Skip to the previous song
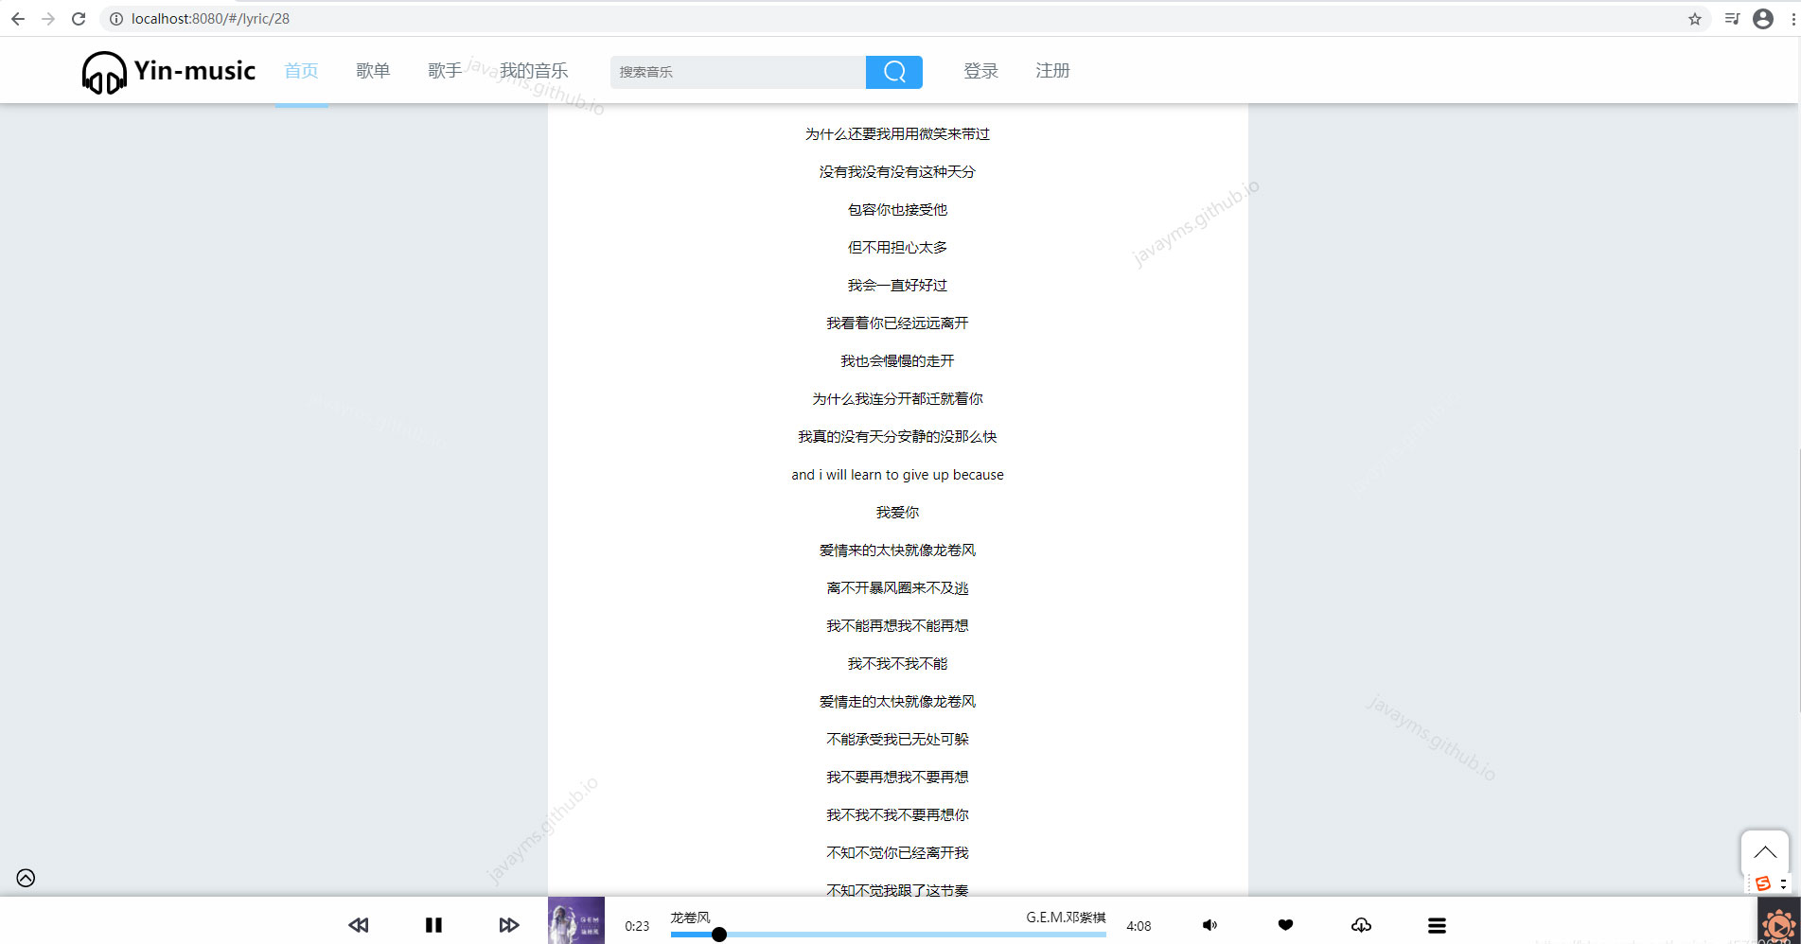1801x944 pixels. 358,925
